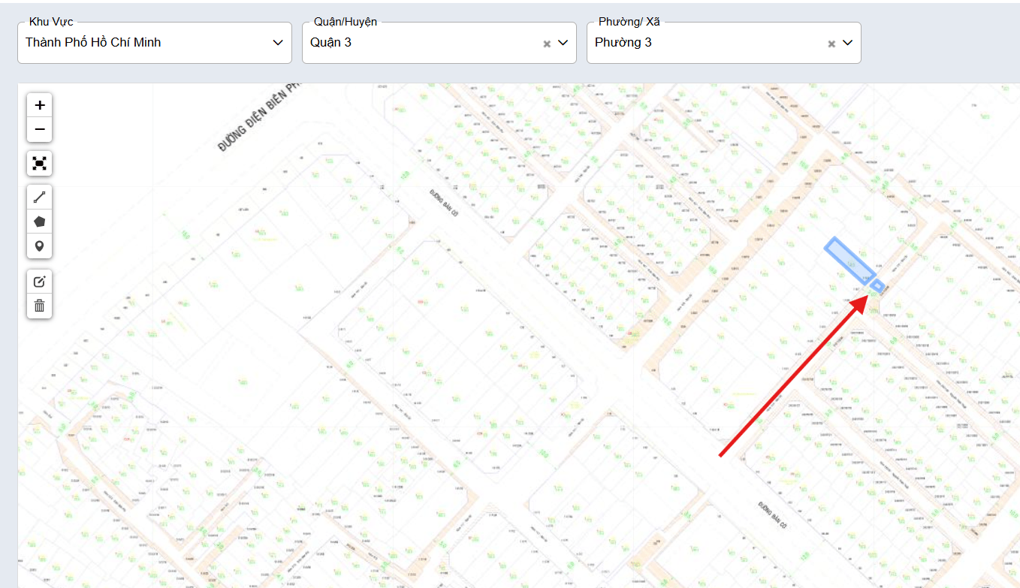This screenshot has height=588, width=1020.
Task: Toggle fullscreen map view
Action: point(40,164)
